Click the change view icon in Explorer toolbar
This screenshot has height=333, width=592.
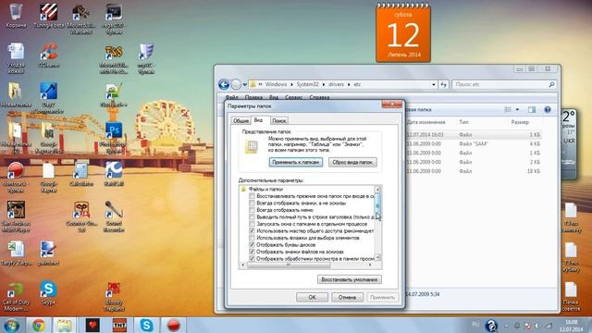pos(508,109)
